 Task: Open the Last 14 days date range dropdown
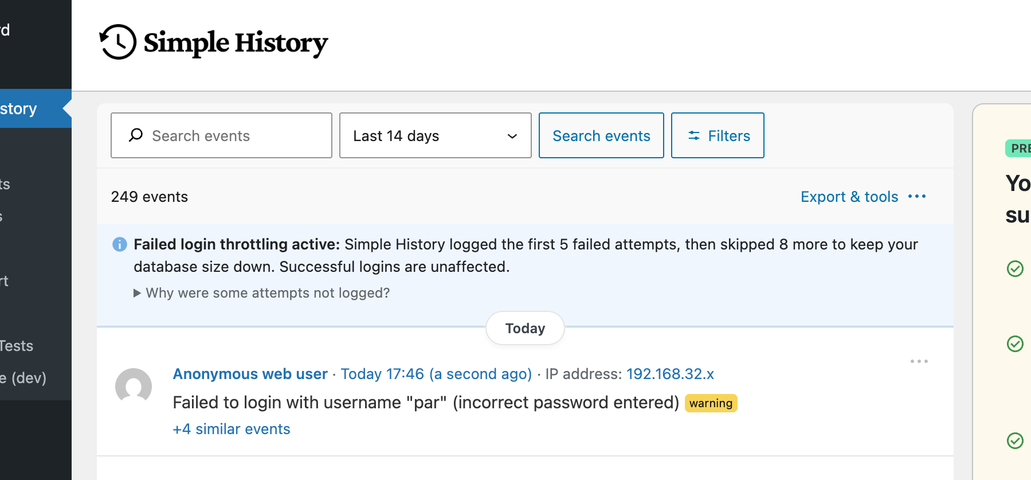(435, 135)
